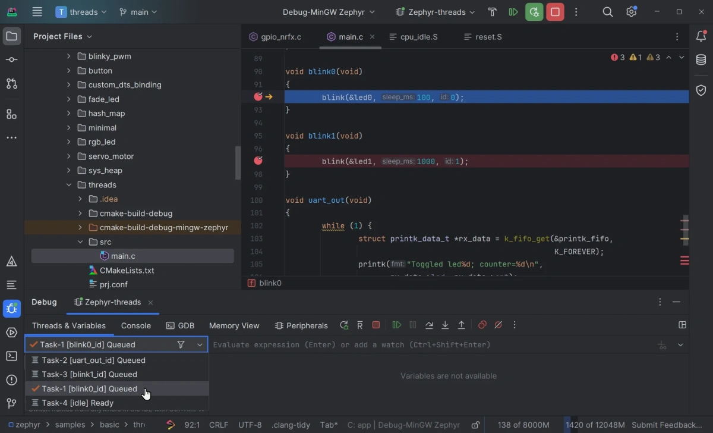Open the Terminal tool window
The height and width of the screenshot is (433, 713).
11,356
